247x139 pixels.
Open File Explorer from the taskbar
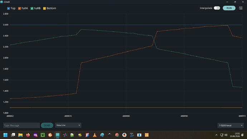click(x=20, y=135)
